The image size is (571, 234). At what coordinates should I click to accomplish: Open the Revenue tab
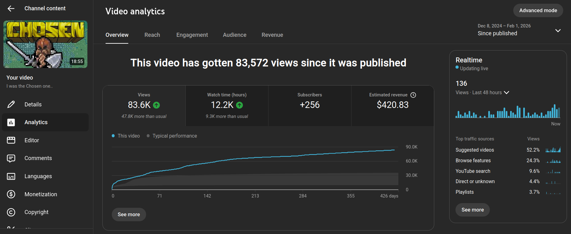(272, 35)
